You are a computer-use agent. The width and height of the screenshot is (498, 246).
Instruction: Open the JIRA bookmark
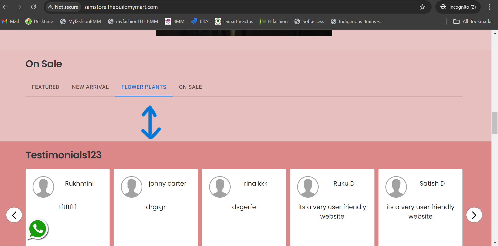pos(200,21)
